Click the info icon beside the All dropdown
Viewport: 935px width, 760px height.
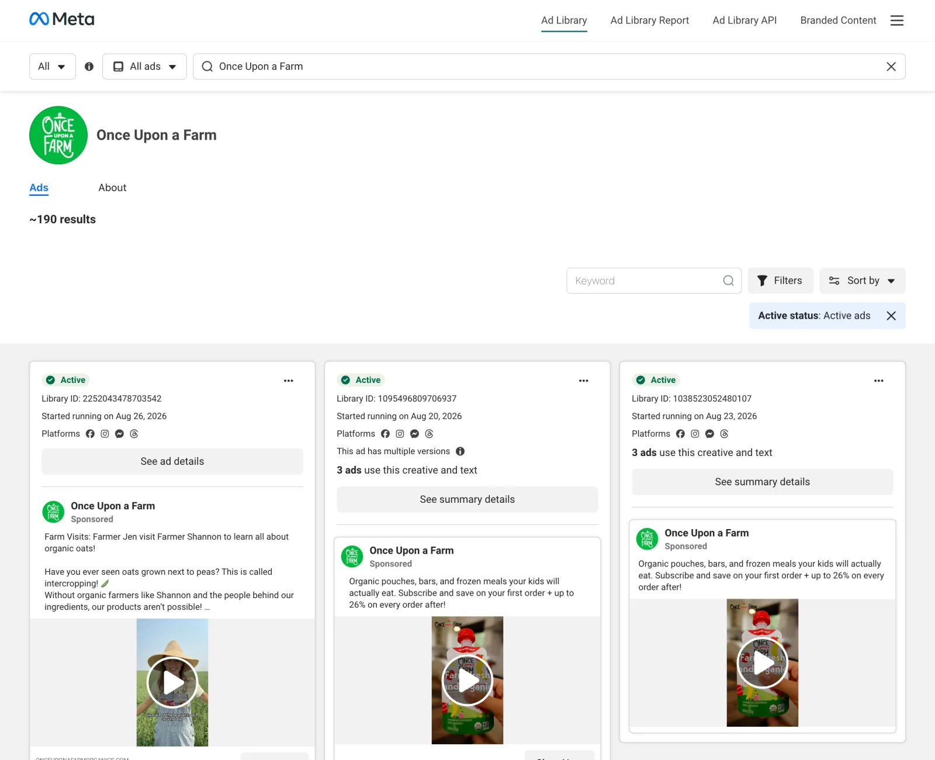[x=89, y=67]
